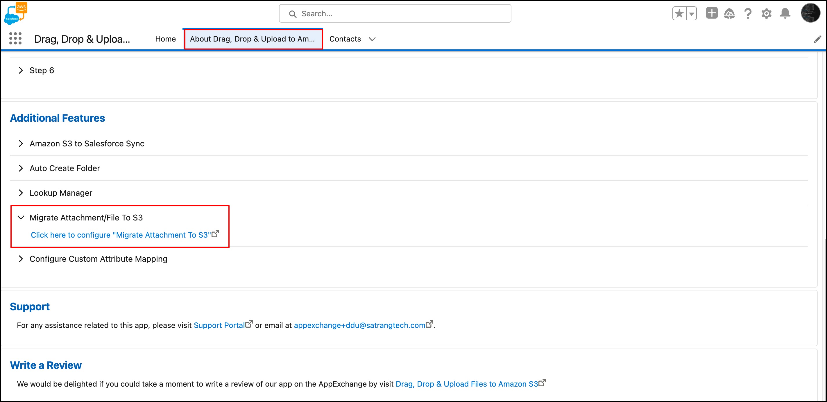Click inside the Search field
This screenshot has width=827, height=402.
click(x=395, y=14)
